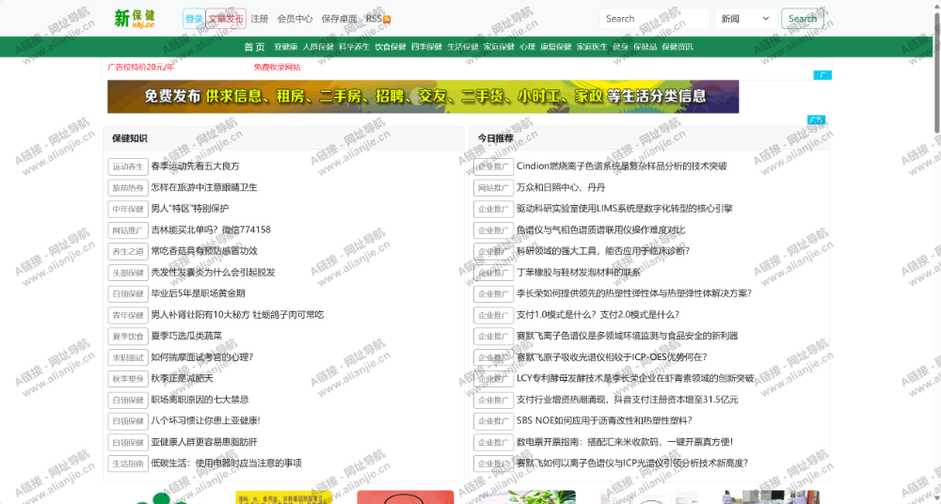Open article 赛默飞原子吸收光谱仪相较于ICP-OES优势何在
Image resolution: width=941 pixels, height=504 pixels.
coord(612,357)
